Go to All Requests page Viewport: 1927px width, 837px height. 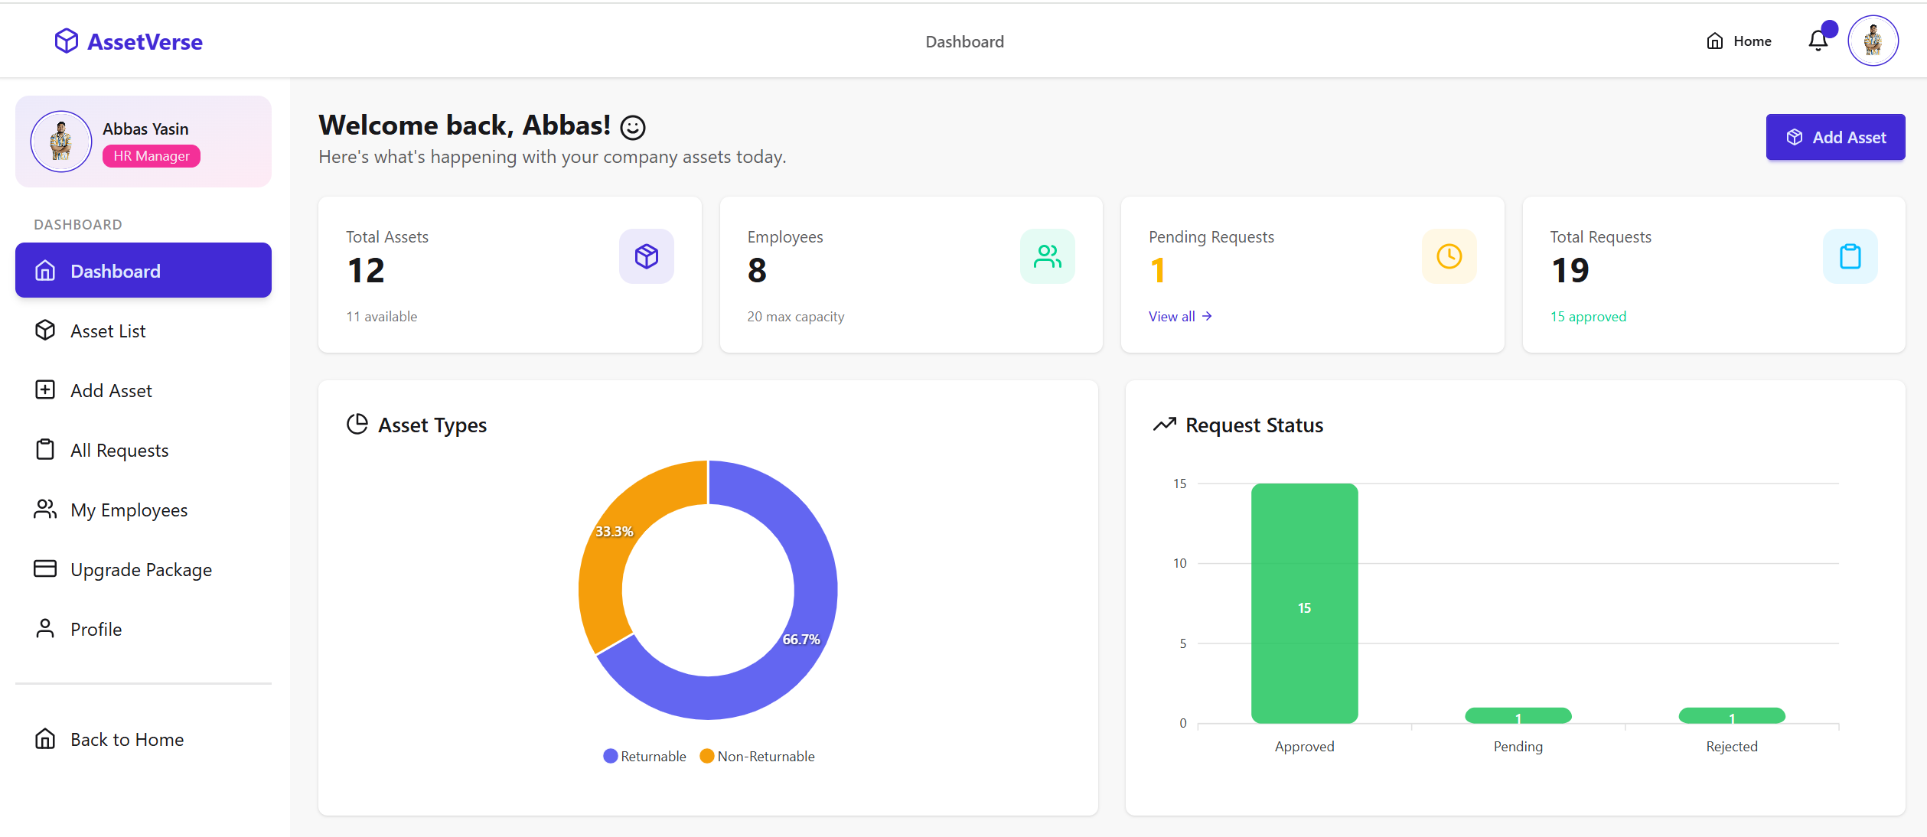tap(119, 450)
